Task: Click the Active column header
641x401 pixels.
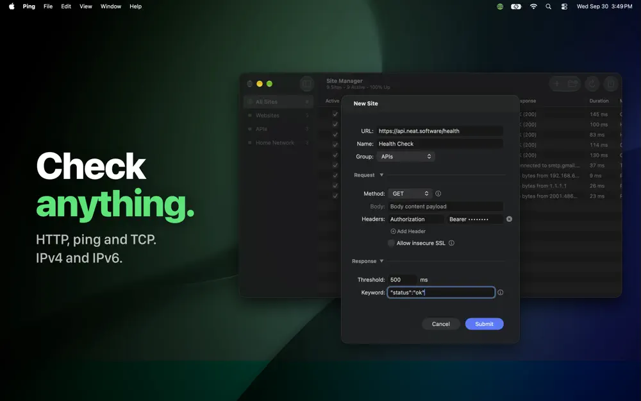Action: (x=332, y=101)
